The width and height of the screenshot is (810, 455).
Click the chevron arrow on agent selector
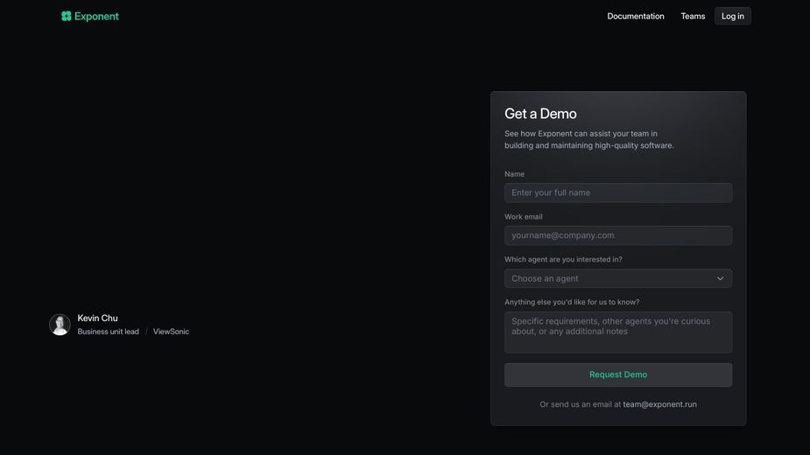point(720,278)
